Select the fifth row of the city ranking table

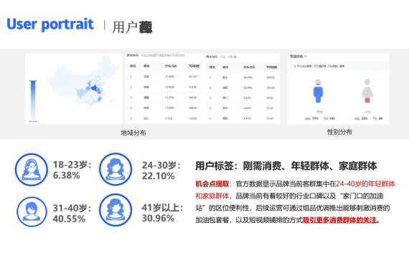coord(243,118)
